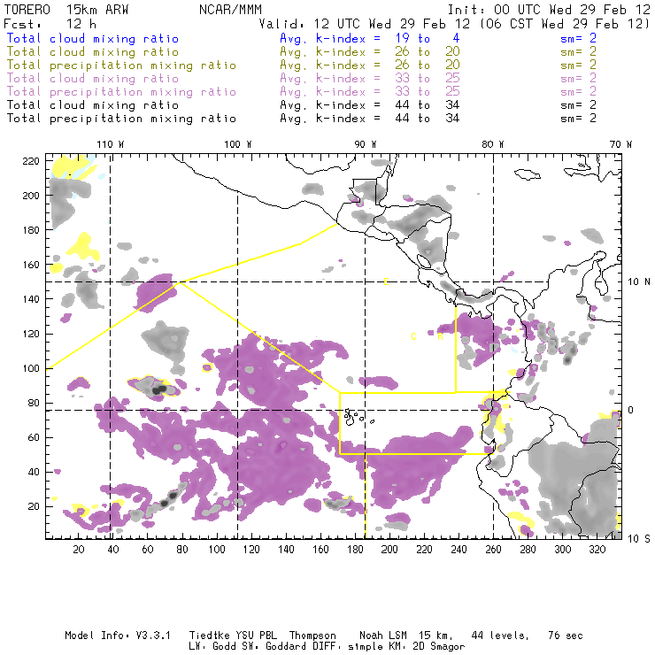Click the '80 W' longitude label
The height and width of the screenshot is (655, 655).
click(492, 144)
